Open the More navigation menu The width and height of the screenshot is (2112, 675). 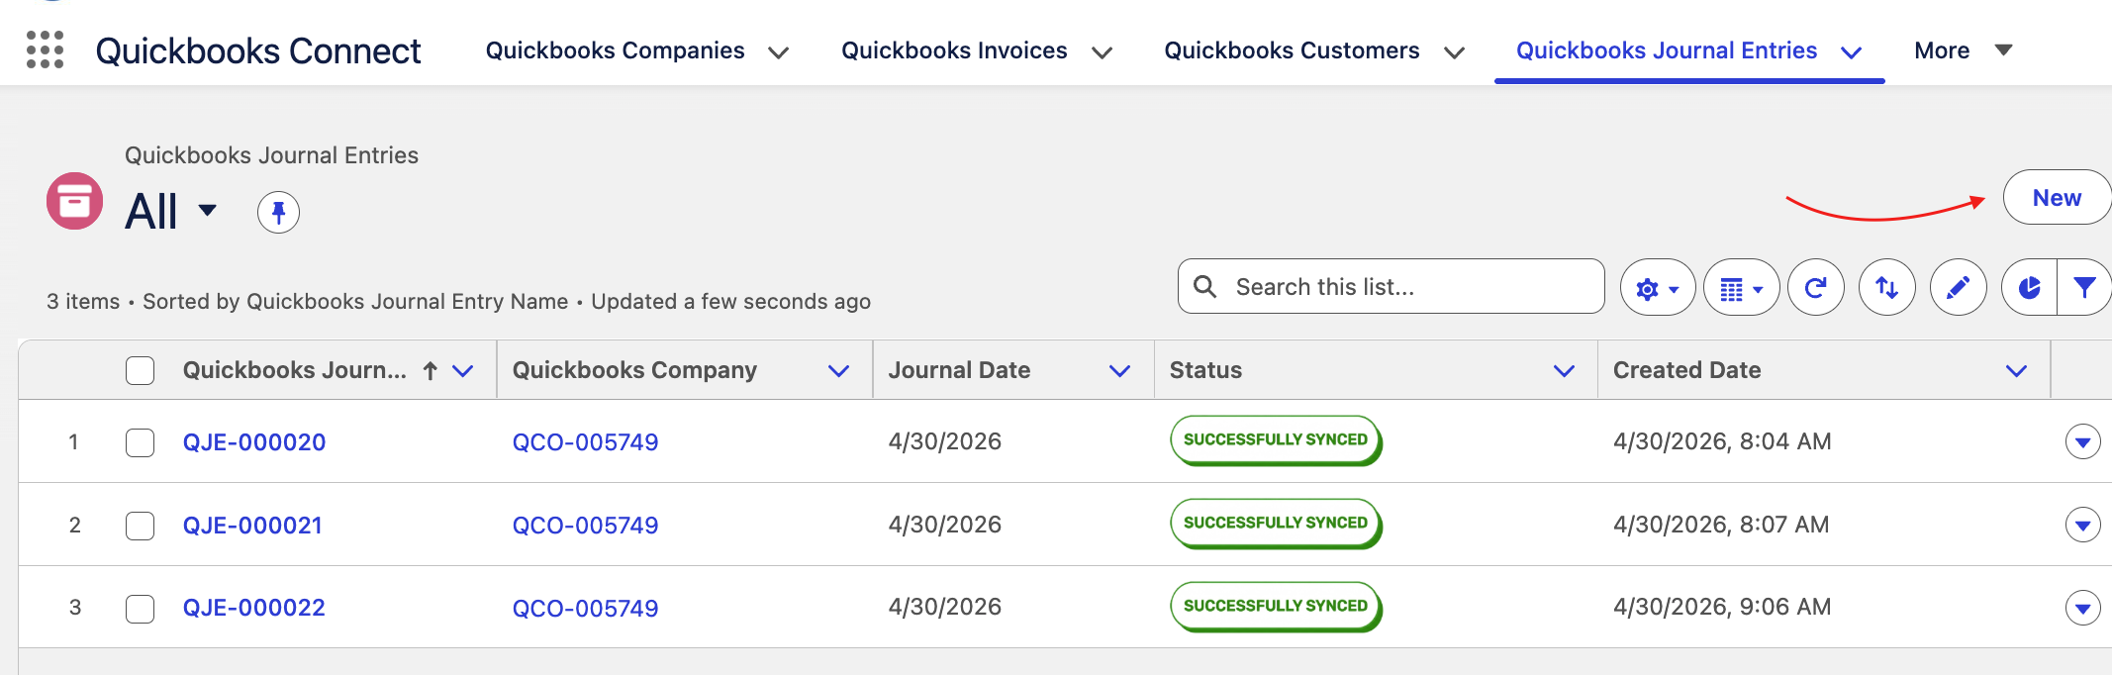tap(1964, 50)
